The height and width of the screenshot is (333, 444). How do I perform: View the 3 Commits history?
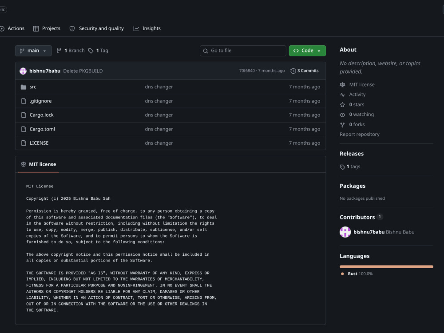305,71
